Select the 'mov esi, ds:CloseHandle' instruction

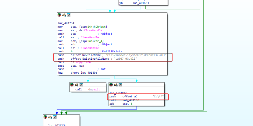[80, 30]
